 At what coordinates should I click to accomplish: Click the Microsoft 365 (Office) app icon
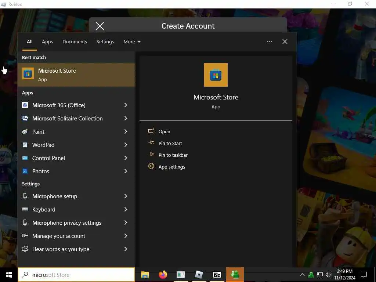point(25,105)
